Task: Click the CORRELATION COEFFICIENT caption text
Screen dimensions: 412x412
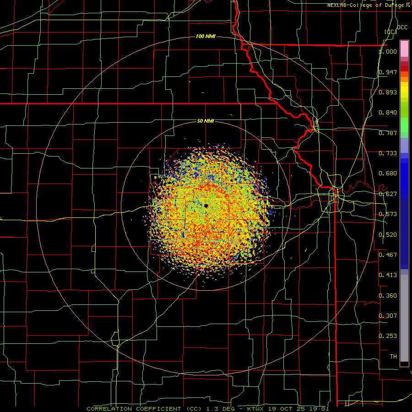Action: tap(134, 409)
